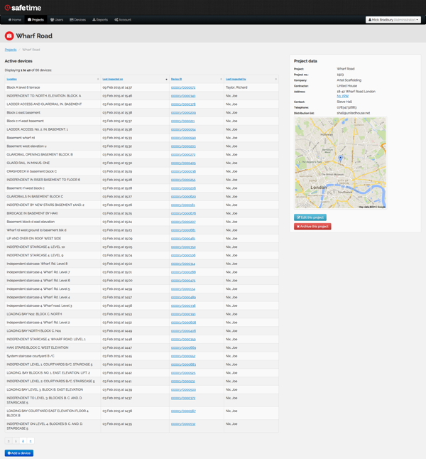Go to page 2 of devices
This screenshot has width=426, height=459.
tap(23, 441)
